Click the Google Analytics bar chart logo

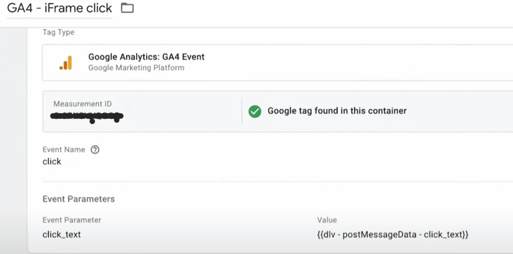tap(66, 63)
